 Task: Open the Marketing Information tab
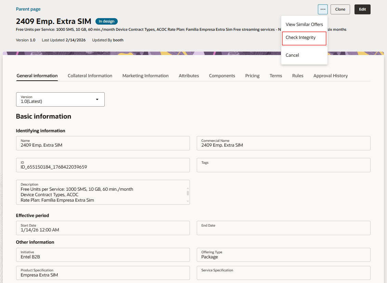point(145,76)
